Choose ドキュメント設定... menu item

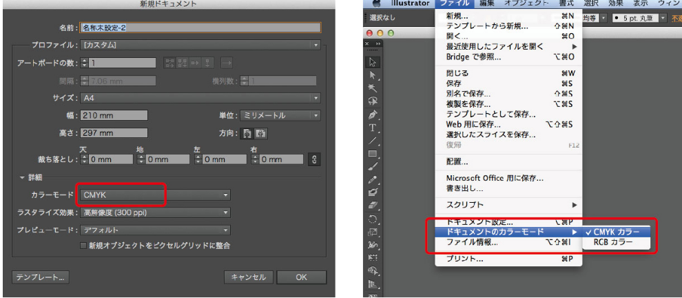[x=509, y=221]
